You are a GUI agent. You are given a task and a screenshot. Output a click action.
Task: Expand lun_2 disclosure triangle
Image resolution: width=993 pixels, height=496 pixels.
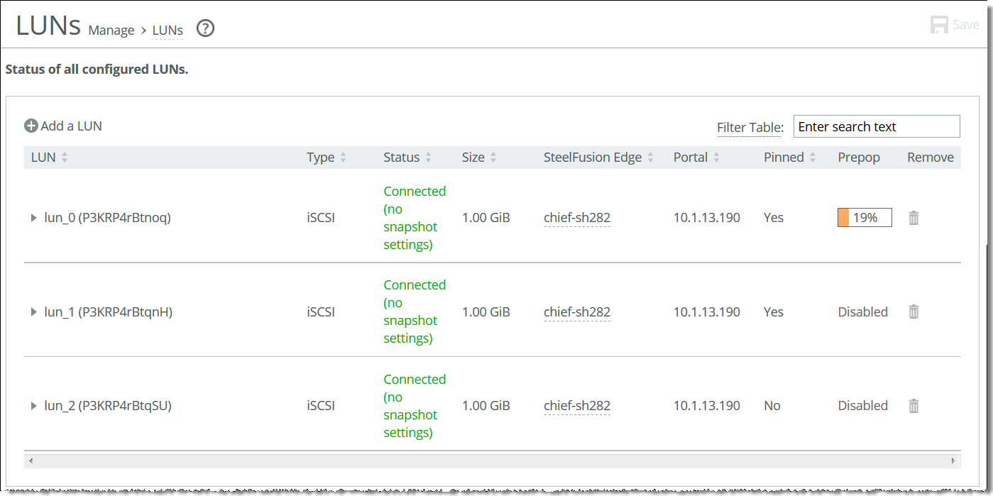click(33, 406)
